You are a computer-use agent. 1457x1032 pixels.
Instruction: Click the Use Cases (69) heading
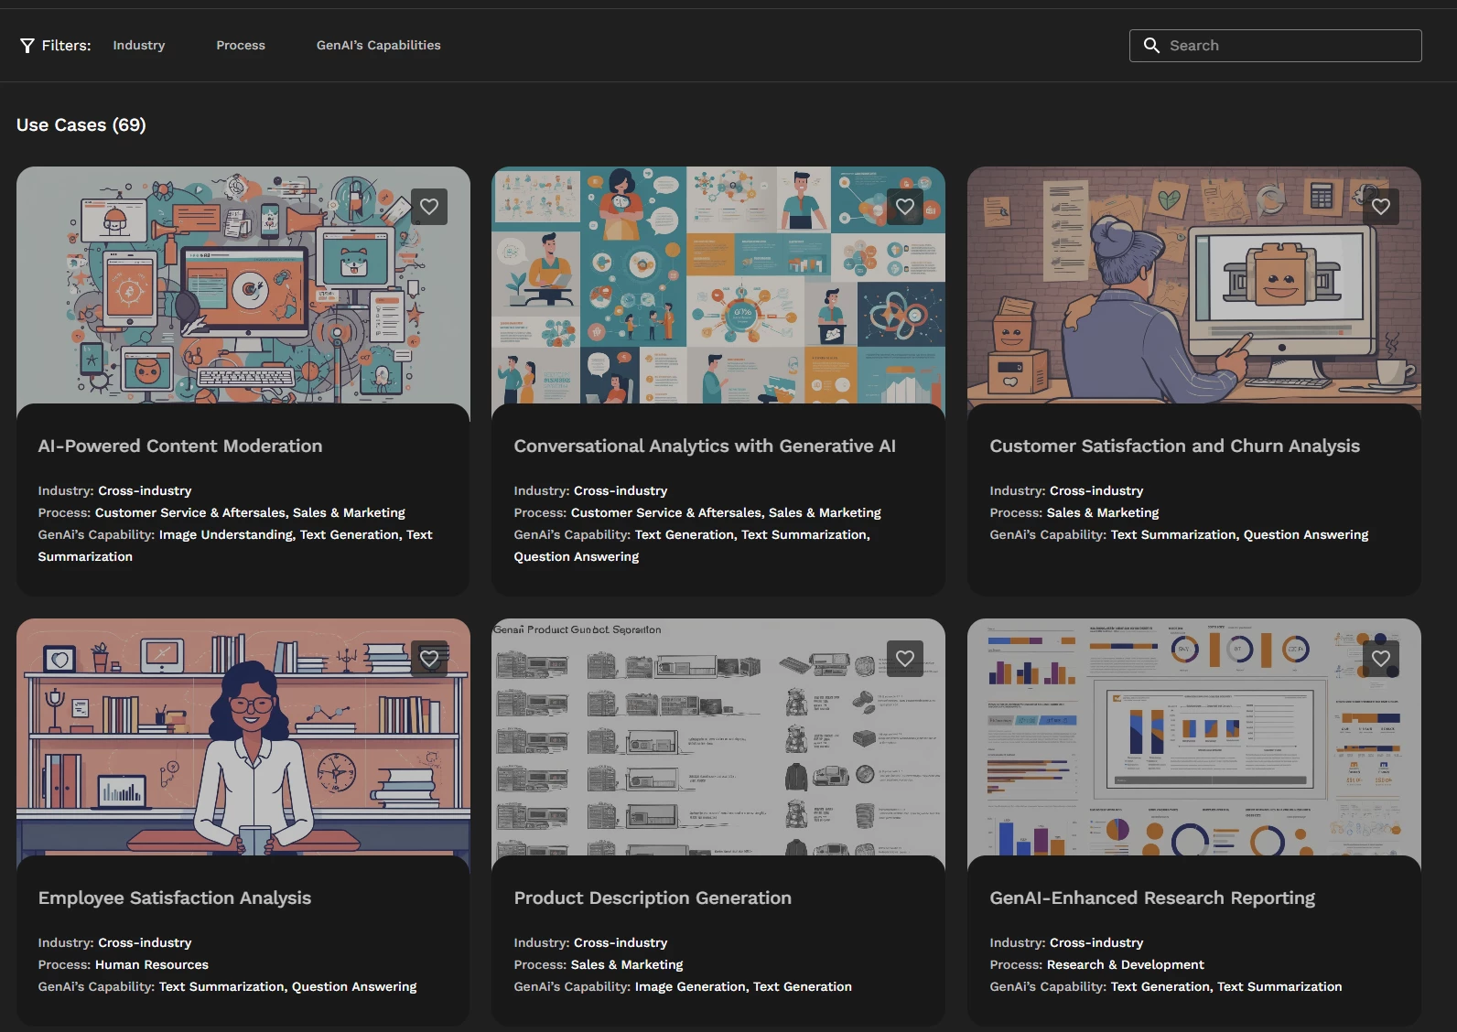pos(81,125)
